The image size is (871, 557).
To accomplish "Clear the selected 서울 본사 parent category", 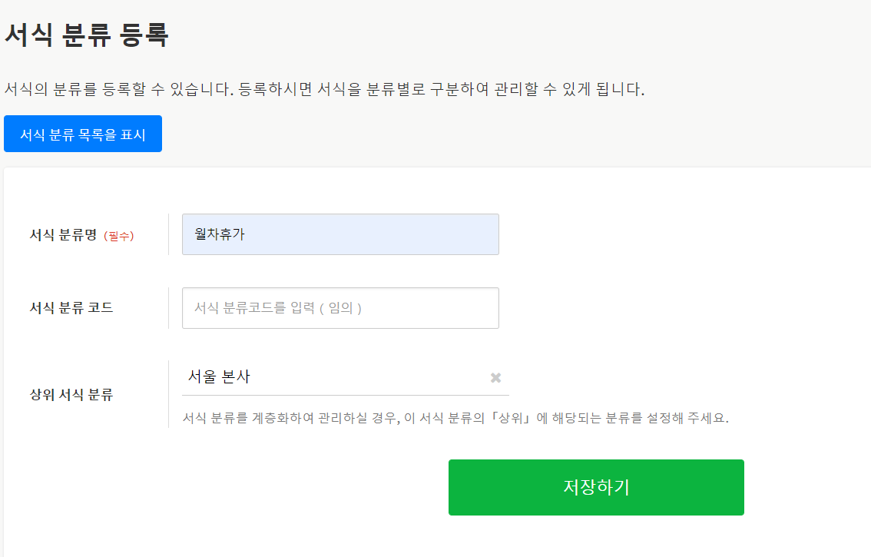I will point(495,377).
